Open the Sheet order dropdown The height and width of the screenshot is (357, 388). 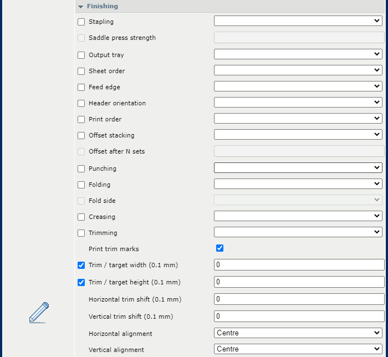(x=298, y=70)
